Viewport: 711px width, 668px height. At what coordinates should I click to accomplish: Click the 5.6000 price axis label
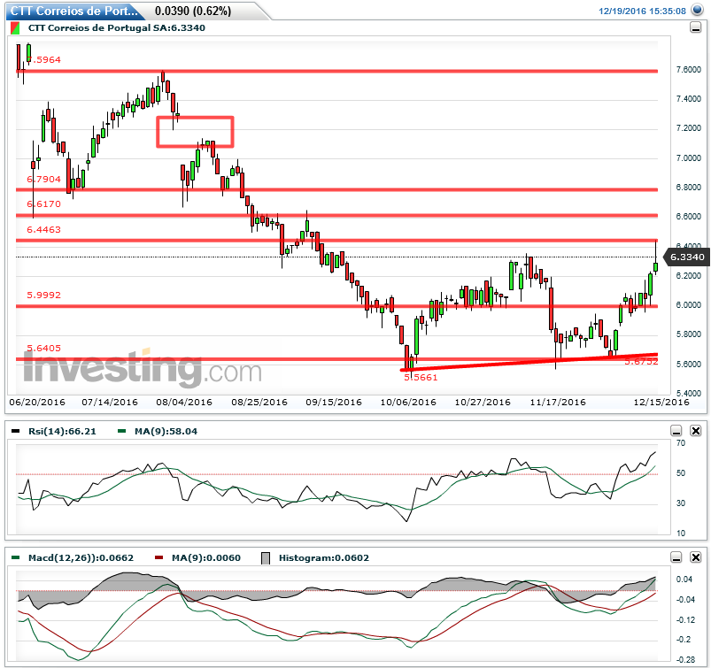coord(688,364)
